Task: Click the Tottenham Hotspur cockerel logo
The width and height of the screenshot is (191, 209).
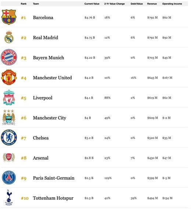Action: point(9,198)
